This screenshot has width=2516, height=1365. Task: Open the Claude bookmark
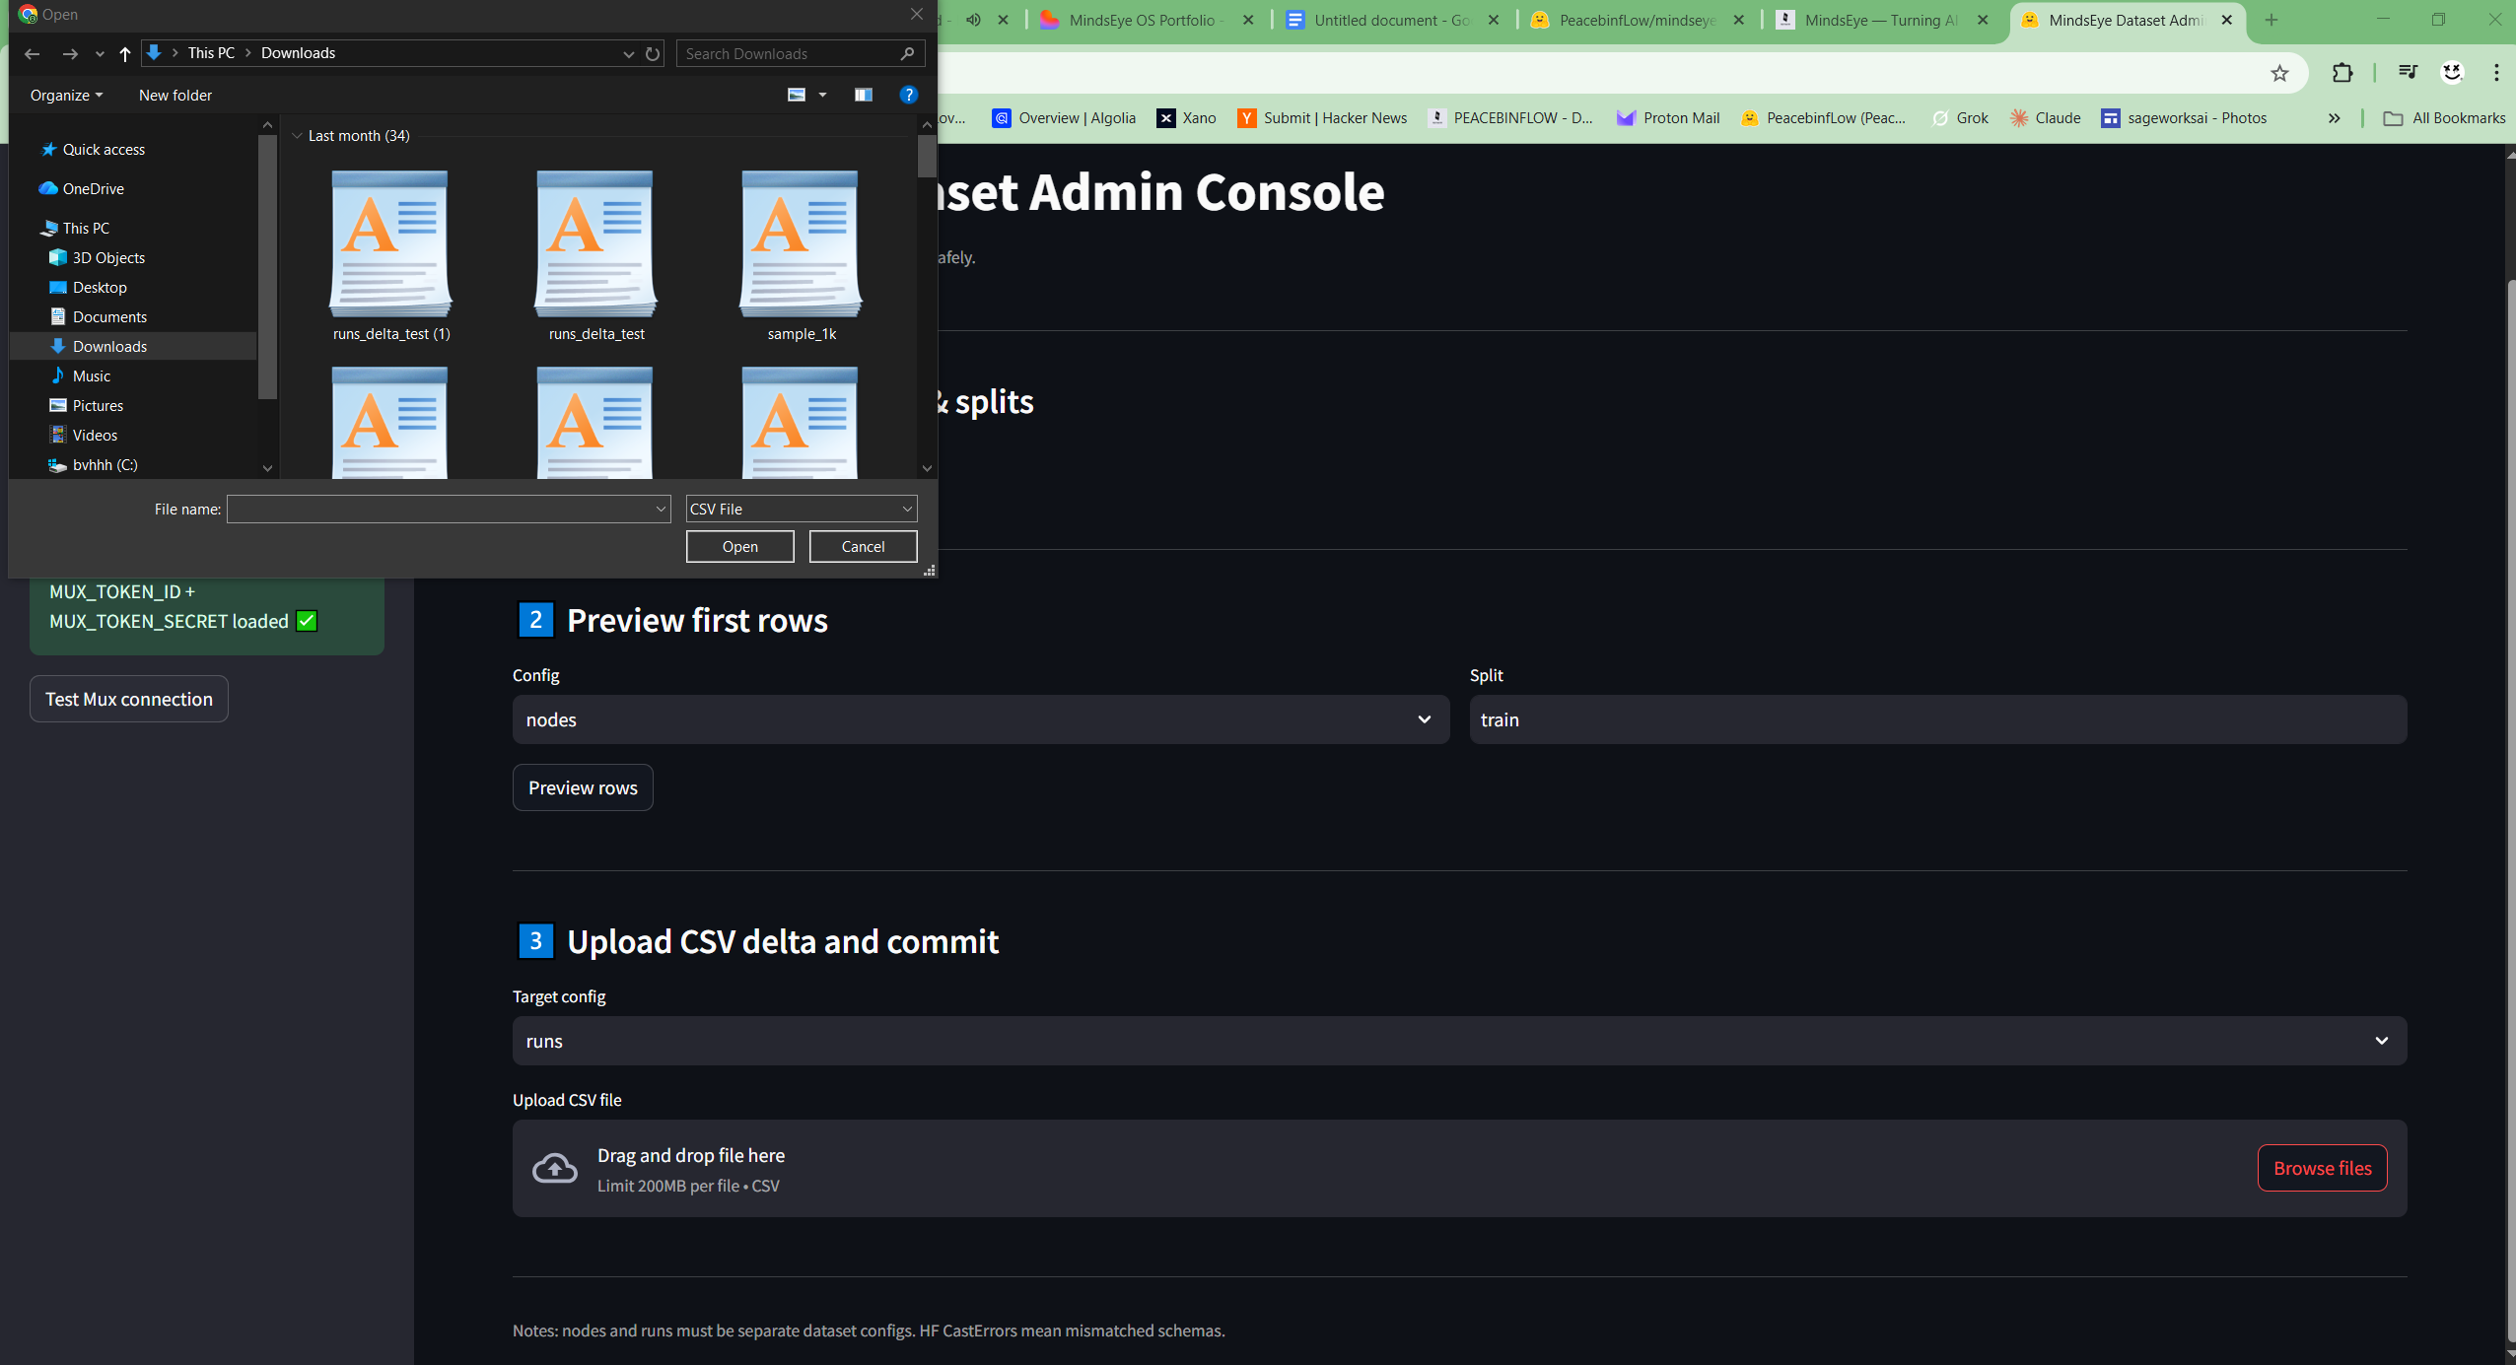click(x=2045, y=117)
